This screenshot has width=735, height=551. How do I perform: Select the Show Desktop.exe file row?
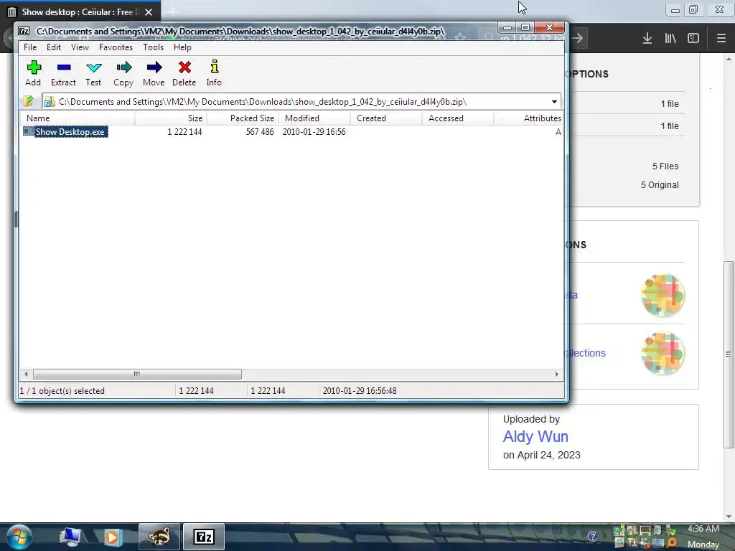[65, 132]
